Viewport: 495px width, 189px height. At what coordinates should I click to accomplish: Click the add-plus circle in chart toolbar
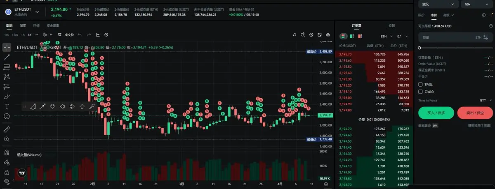click(x=106, y=35)
